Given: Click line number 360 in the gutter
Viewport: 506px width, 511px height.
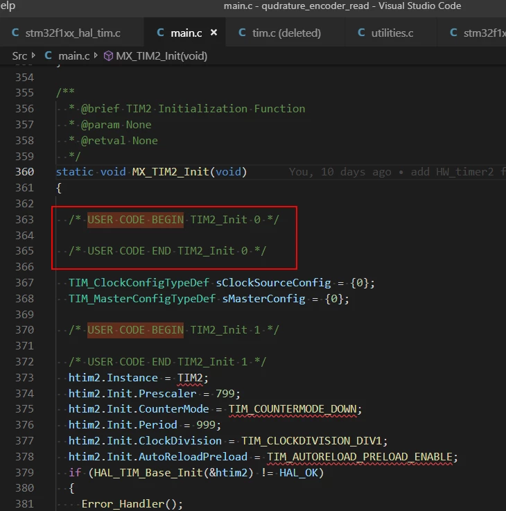Looking at the screenshot, I should tap(24, 172).
